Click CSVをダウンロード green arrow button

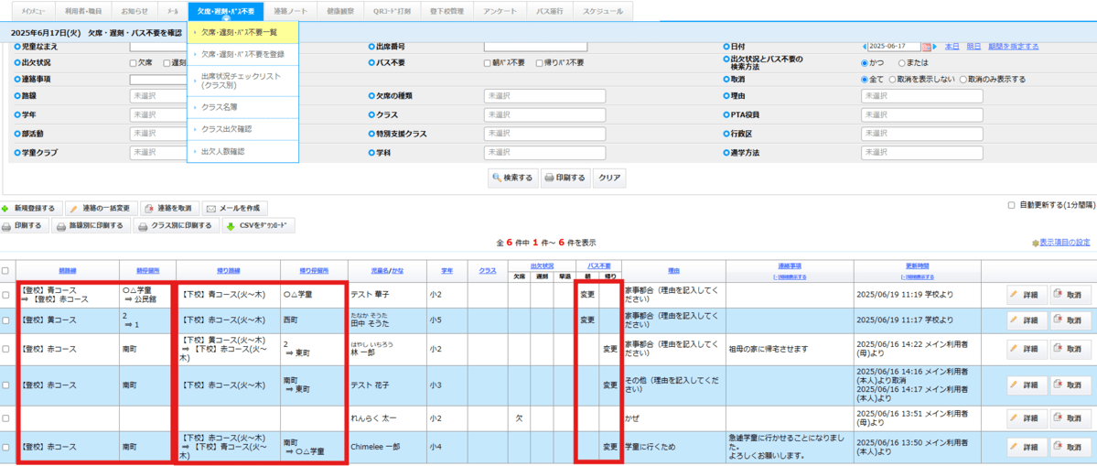pyautogui.click(x=258, y=225)
